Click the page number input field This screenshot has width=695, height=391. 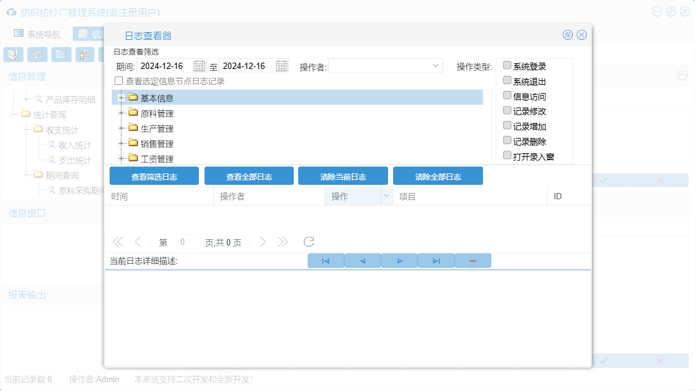tap(188, 242)
